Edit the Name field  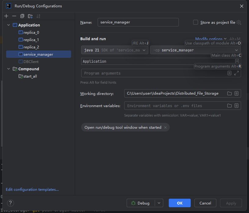click(138, 22)
